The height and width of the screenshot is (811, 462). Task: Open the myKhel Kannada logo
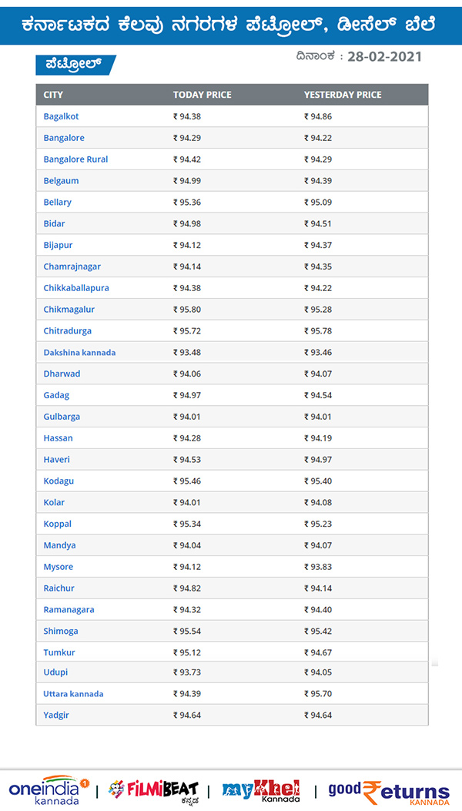click(261, 790)
